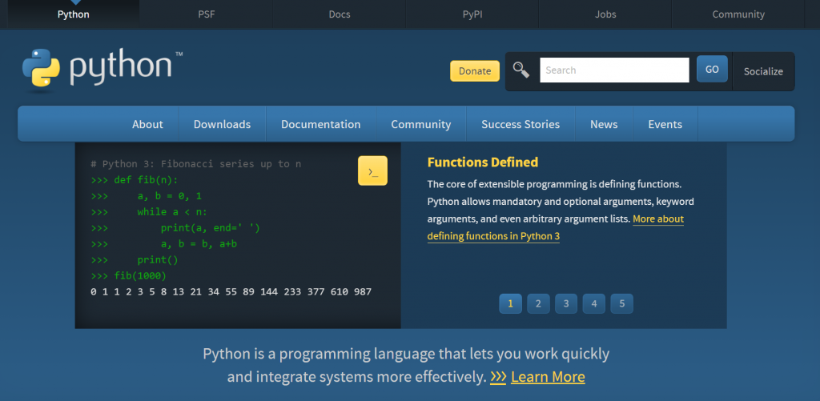Open the Success Stories navigation menu
Viewport: 820px width, 401px height.
pos(521,124)
